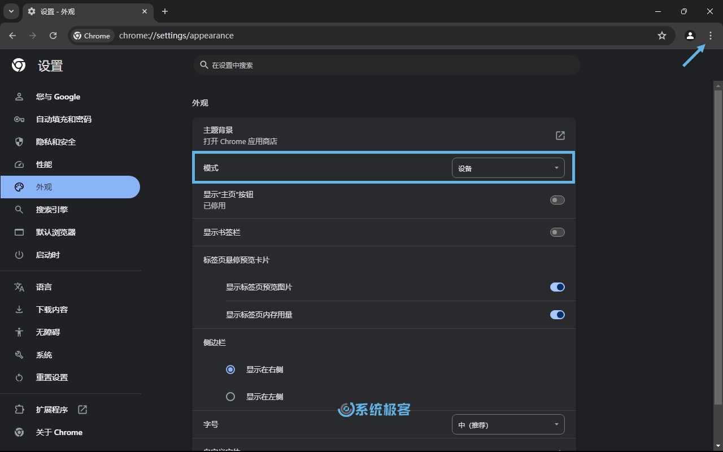Click the Chrome logo next to 设置
Image resolution: width=723 pixels, height=452 pixels.
point(19,66)
